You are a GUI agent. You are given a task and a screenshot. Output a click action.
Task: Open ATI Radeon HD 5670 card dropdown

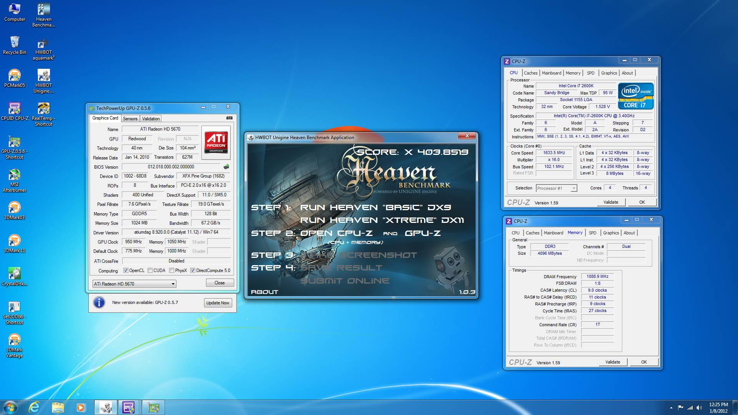(134, 284)
